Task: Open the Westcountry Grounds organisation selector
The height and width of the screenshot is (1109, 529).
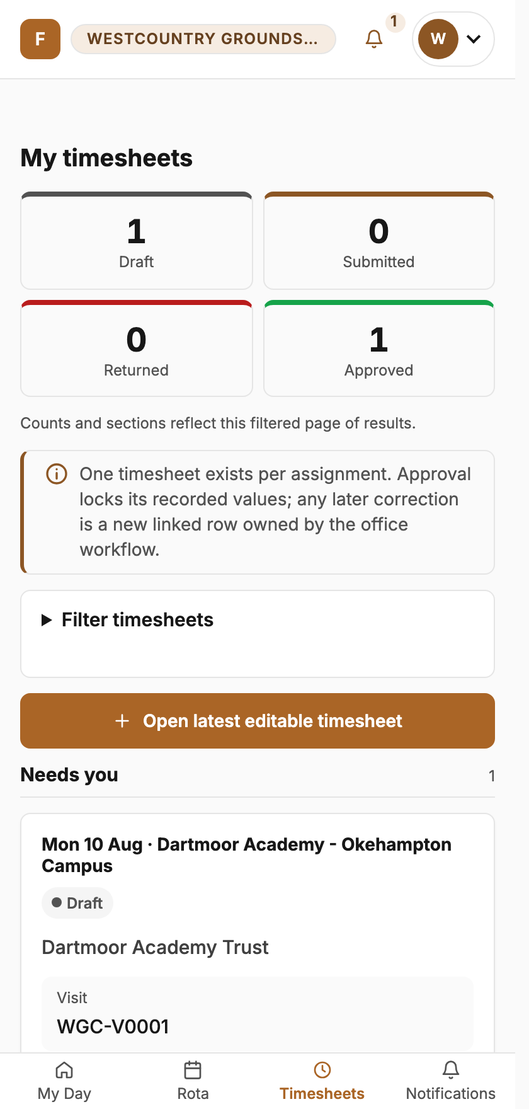Action: [x=203, y=39]
